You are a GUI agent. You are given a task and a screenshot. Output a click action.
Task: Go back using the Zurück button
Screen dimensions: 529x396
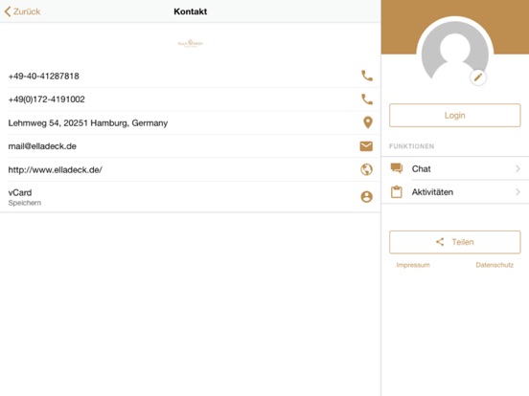22,11
